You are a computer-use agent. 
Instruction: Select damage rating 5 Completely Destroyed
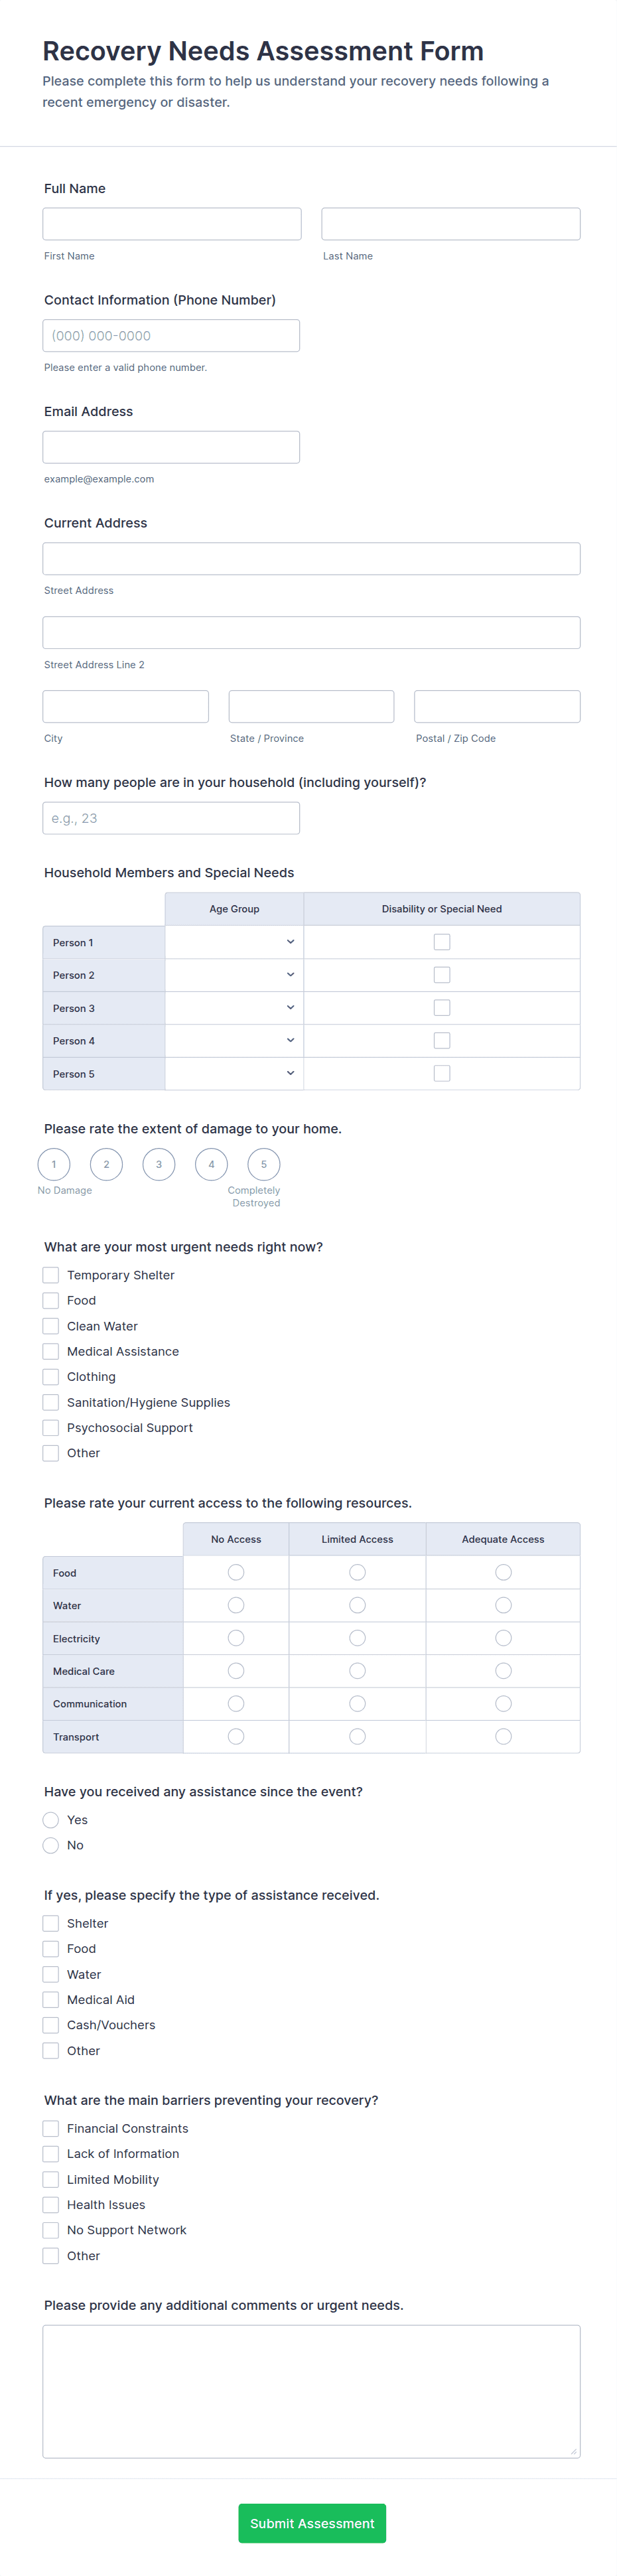click(x=264, y=1164)
